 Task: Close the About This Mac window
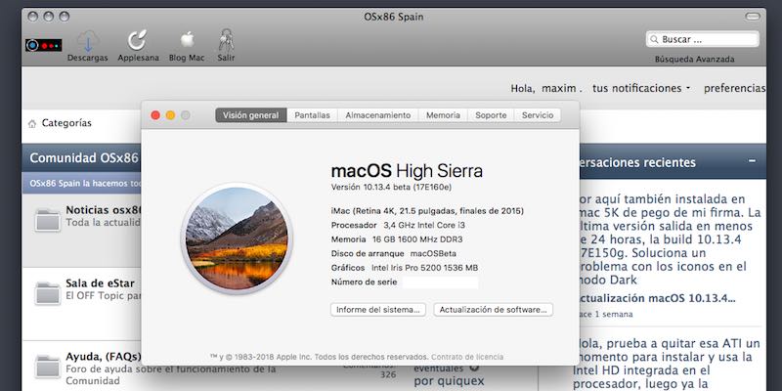point(155,115)
